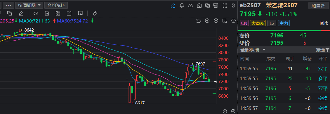Click the 时间 column header
The height and width of the screenshot is (114, 330).
(x=244, y=59)
